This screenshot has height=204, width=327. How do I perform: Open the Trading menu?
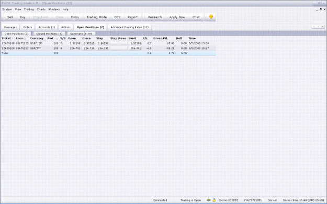[29, 9]
